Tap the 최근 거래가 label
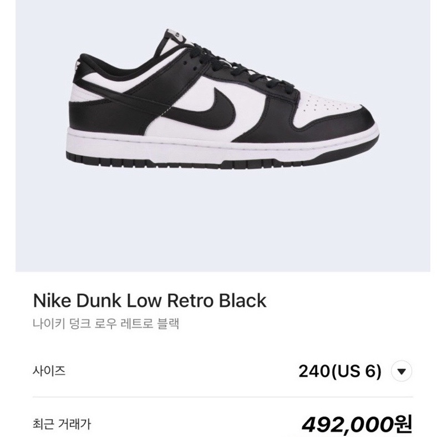The width and height of the screenshot is (437, 437). [x=62, y=424]
